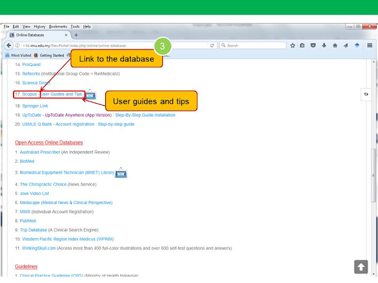Reload the page with the refresh icon
Viewport: 378px width, 283px height.
pyautogui.click(x=212, y=45)
